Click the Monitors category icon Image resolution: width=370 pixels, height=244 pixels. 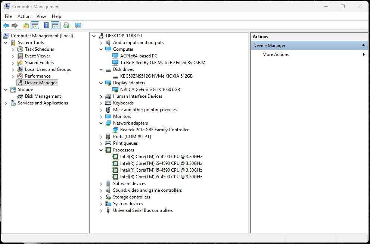click(108, 116)
